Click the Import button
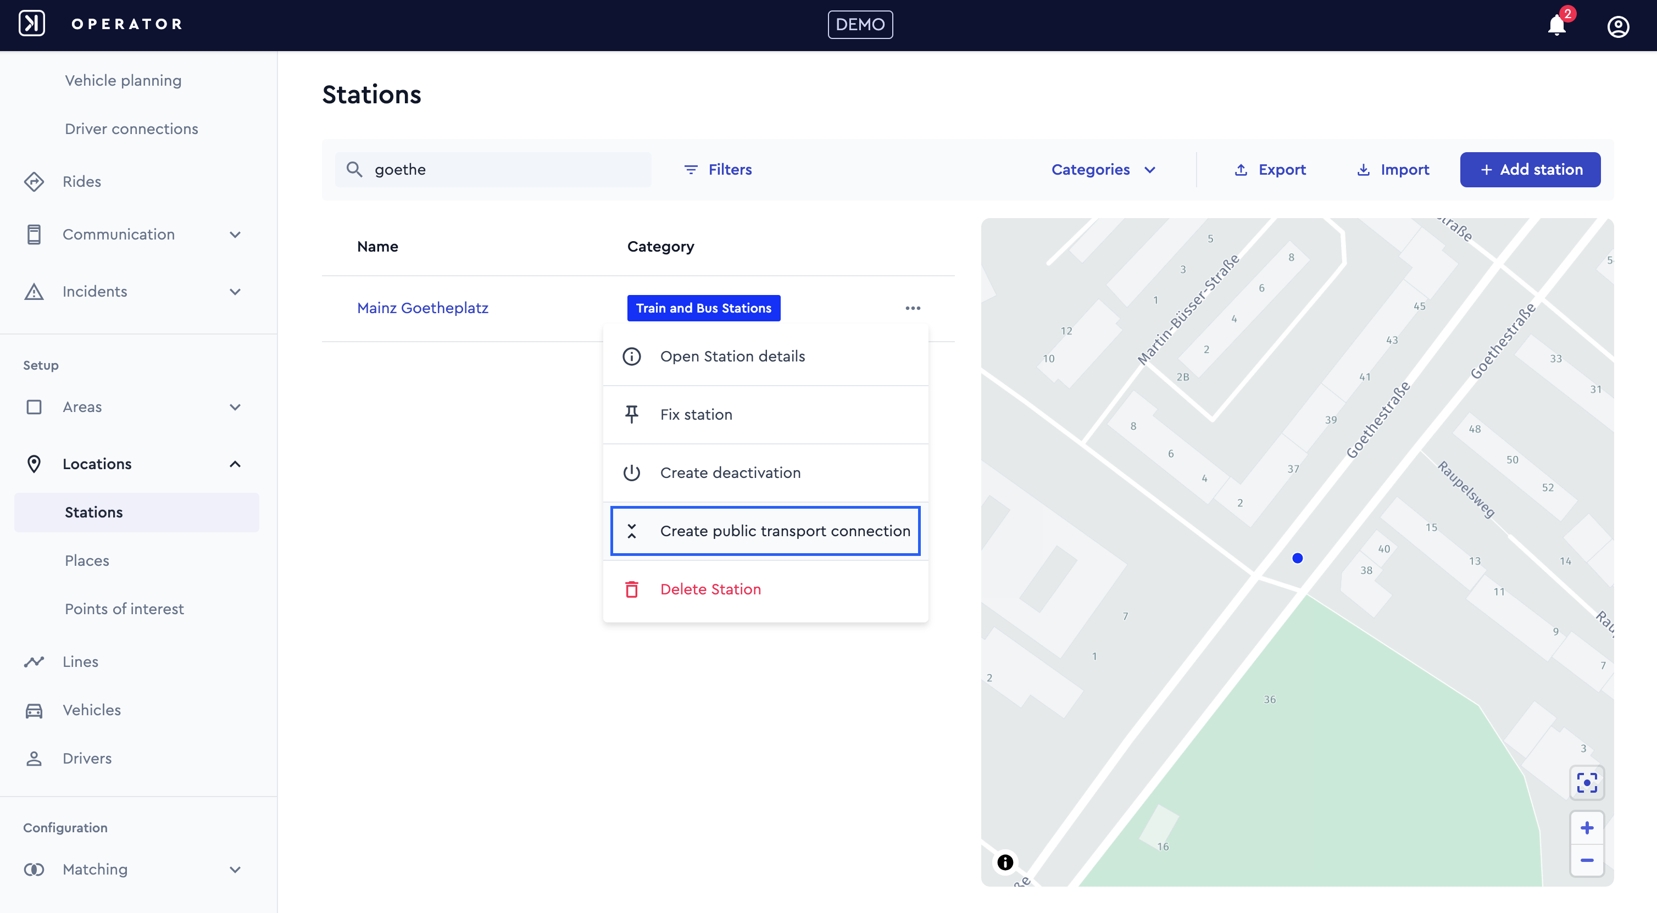The image size is (1657, 913). (x=1393, y=170)
